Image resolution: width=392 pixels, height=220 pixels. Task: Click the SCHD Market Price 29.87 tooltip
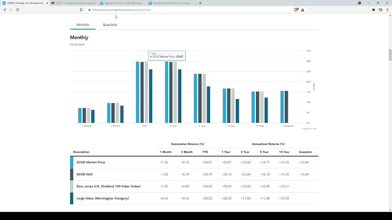click(167, 56)
